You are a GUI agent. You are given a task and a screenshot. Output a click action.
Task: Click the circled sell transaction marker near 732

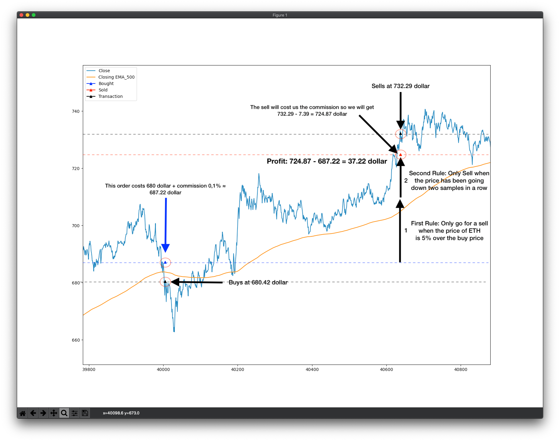click(401, 134)
